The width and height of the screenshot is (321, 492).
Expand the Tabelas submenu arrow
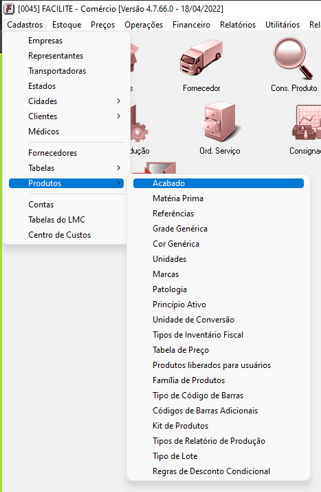(119, 168)
